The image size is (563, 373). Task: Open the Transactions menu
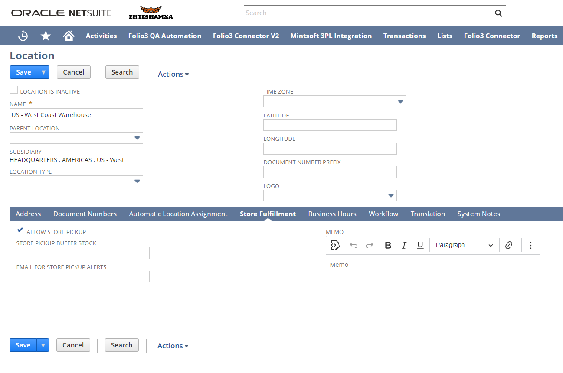(404, 36)
